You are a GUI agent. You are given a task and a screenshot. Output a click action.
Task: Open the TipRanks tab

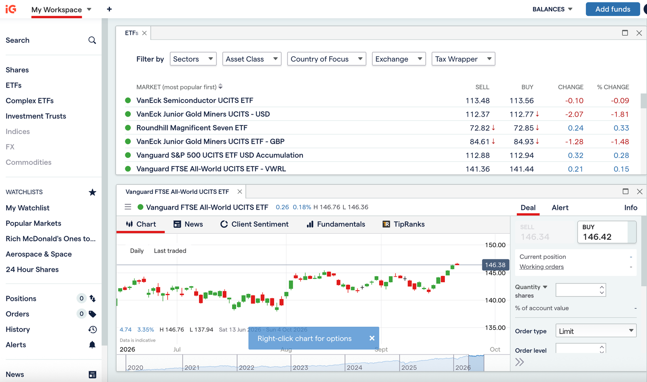pos(404,224)
